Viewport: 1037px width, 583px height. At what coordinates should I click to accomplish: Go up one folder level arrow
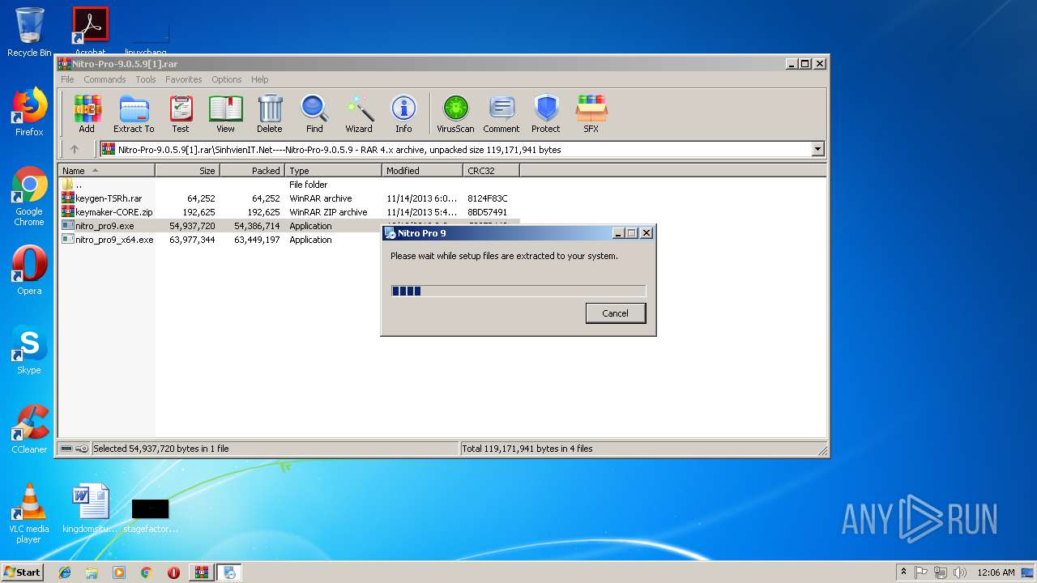coord(75,149)
